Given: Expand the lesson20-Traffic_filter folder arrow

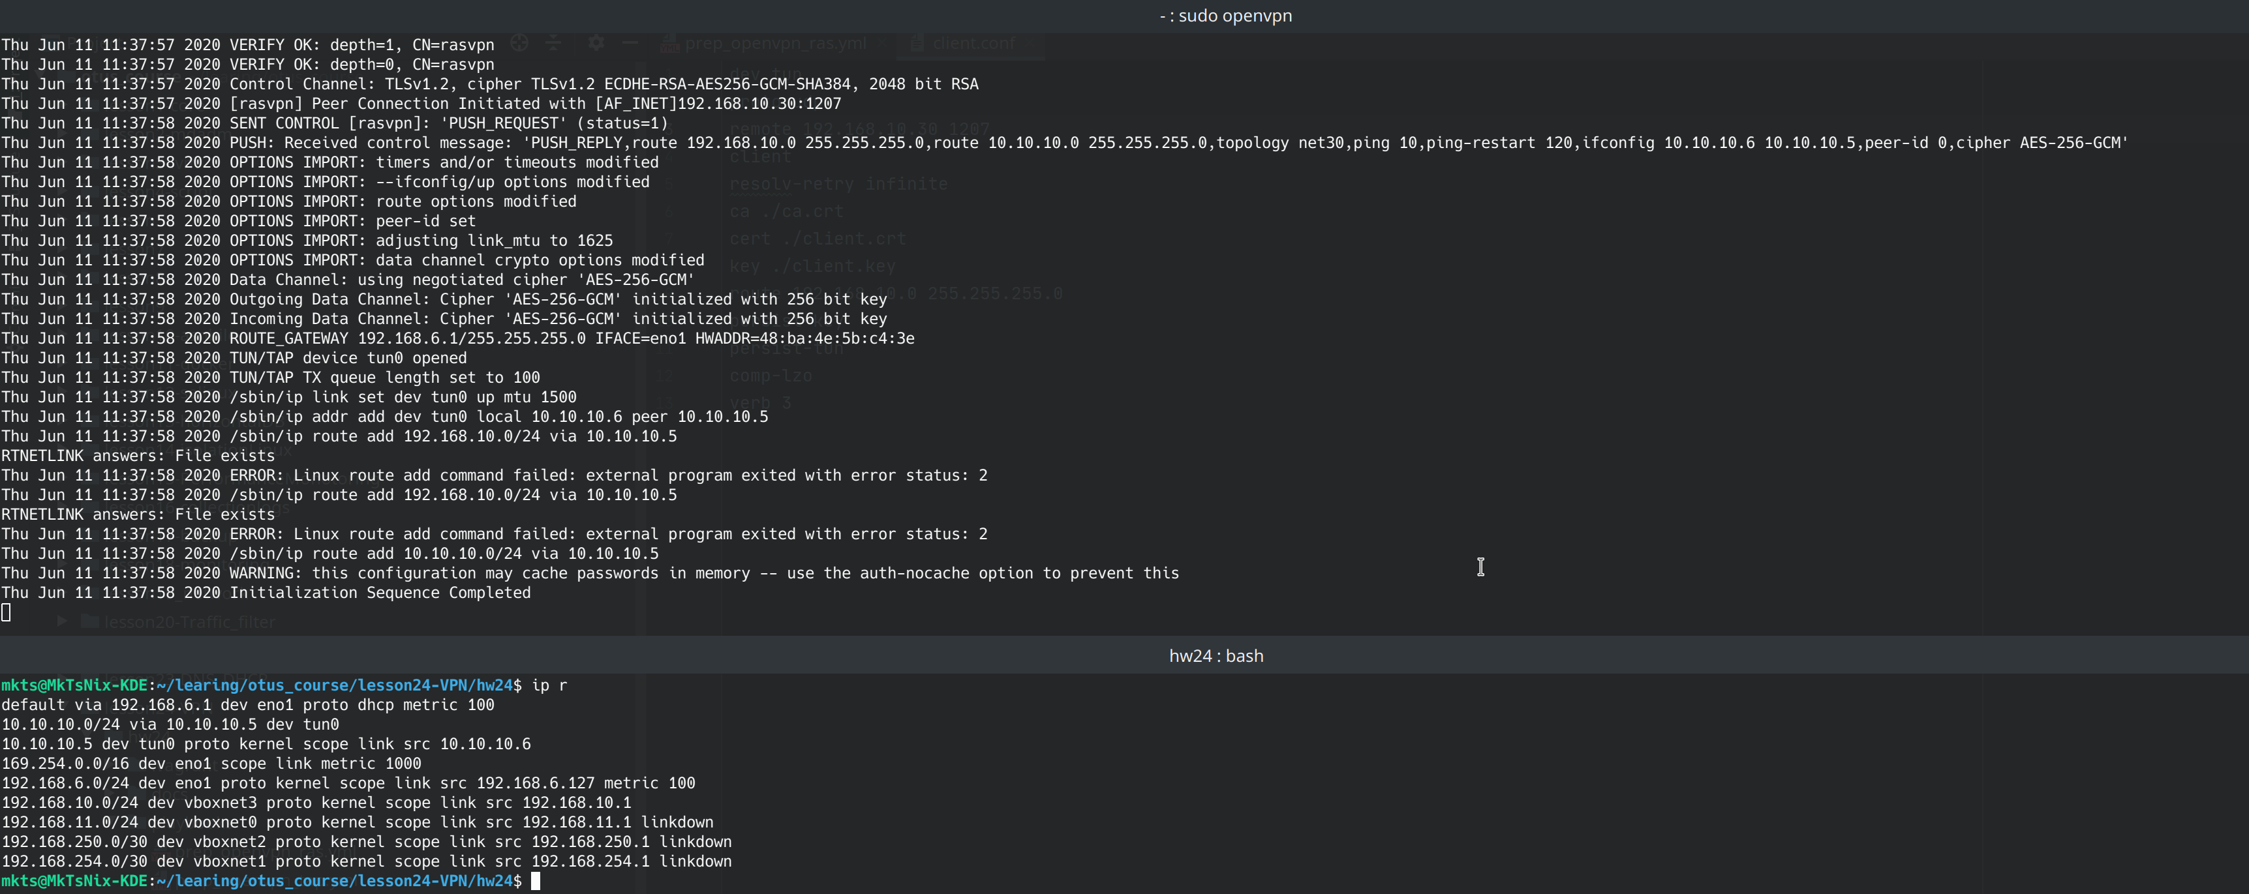Looking at the screenshot, I should 62,621.
